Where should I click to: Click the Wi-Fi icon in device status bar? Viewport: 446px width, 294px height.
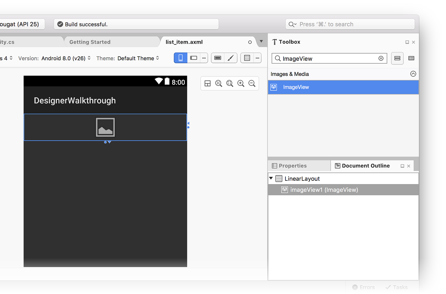159,81
